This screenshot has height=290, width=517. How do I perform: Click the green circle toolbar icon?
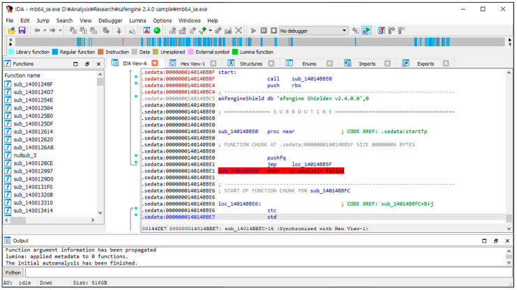157,31
